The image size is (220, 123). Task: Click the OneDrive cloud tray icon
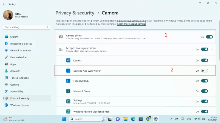tap(177, 119)
